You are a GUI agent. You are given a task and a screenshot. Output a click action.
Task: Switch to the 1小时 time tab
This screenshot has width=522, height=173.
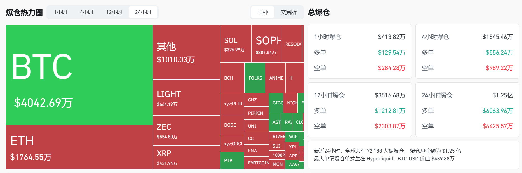pyautogui.click(x=60, y=12)
